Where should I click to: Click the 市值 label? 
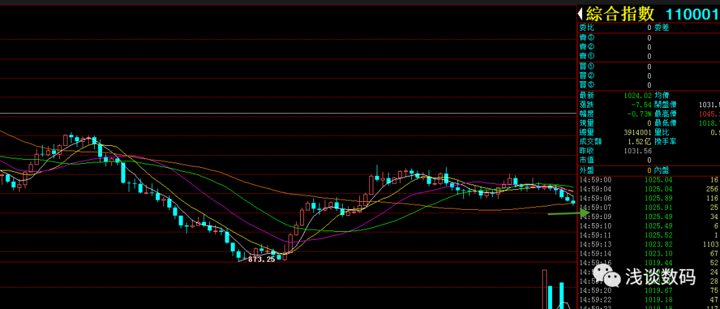(587, 160)
